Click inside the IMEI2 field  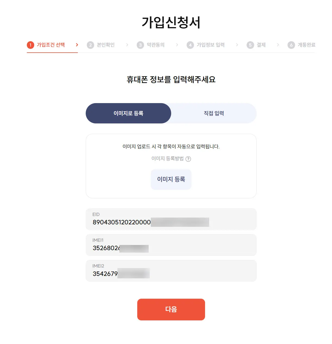[171, 270]
